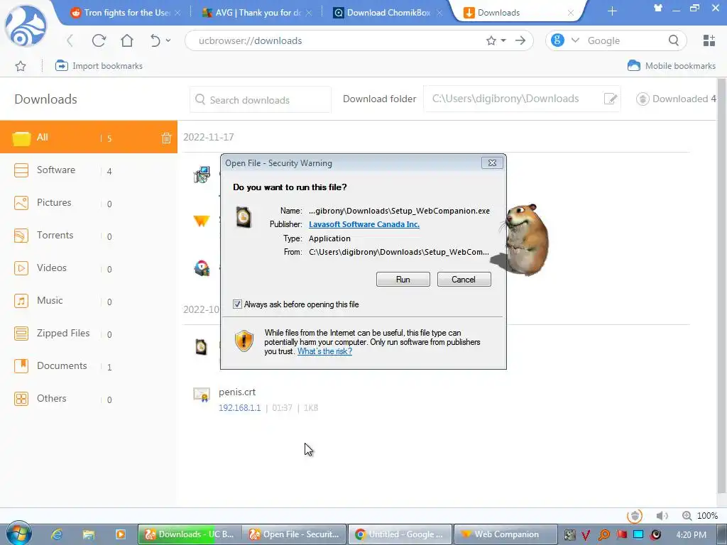Switch to Download ChomikBox tab
The height and width of the screenshot is (545, 727).
388,13
